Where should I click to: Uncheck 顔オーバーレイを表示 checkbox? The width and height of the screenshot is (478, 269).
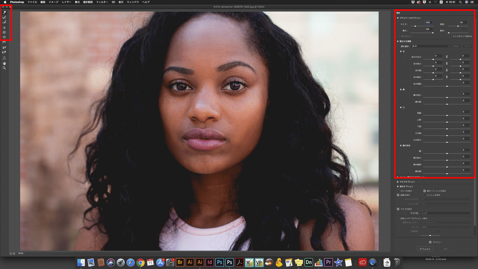pyautogui.click(x=425, y=191)
